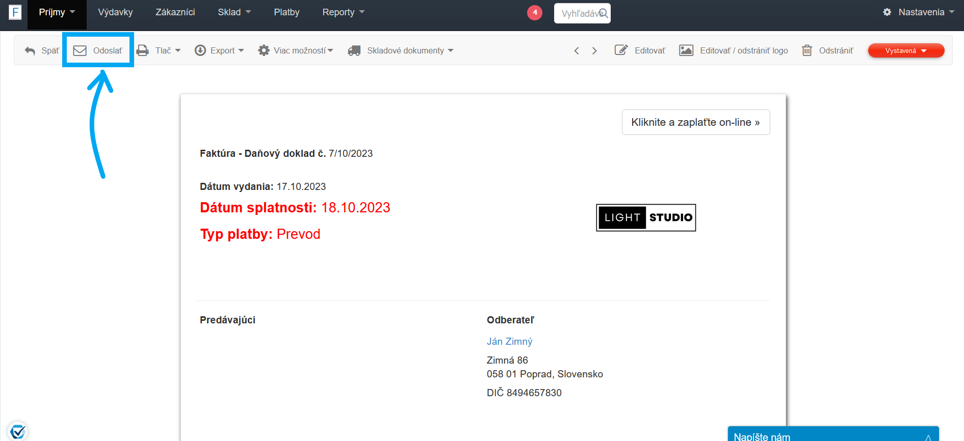The height and width of the screenshot is (441, 964).
Task: Click the Viac možností gear icon
Action: pos(264,50)
